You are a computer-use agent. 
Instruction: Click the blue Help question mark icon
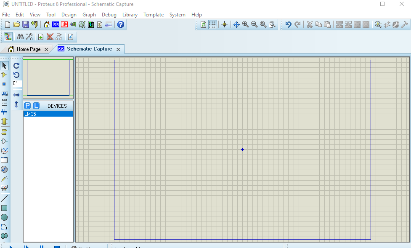(x=121, y=25)
